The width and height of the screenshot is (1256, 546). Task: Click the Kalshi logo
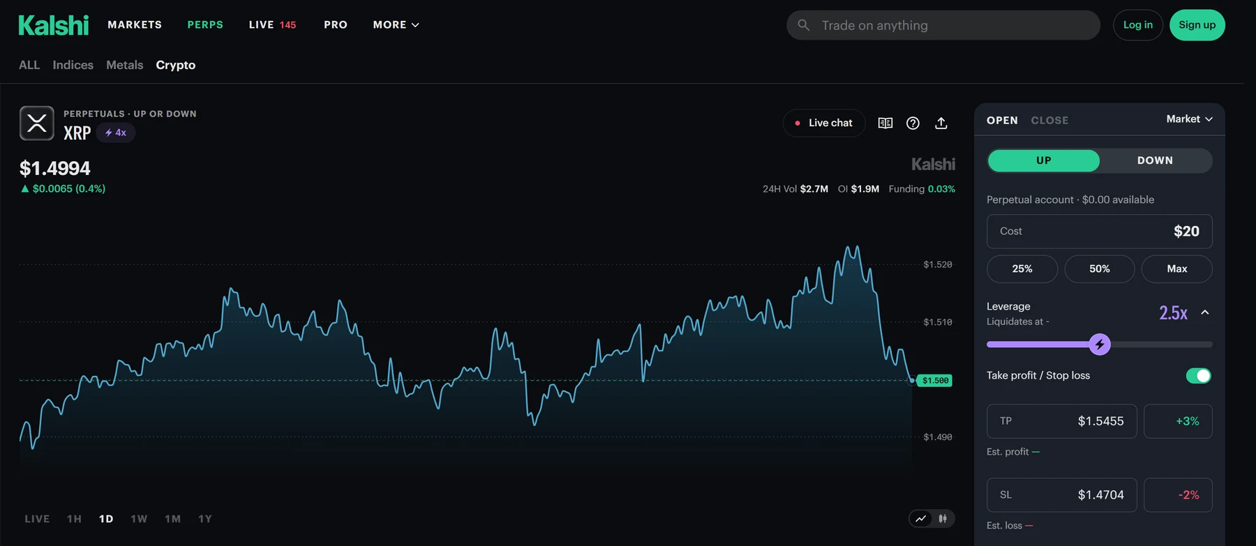click(54, 25)
